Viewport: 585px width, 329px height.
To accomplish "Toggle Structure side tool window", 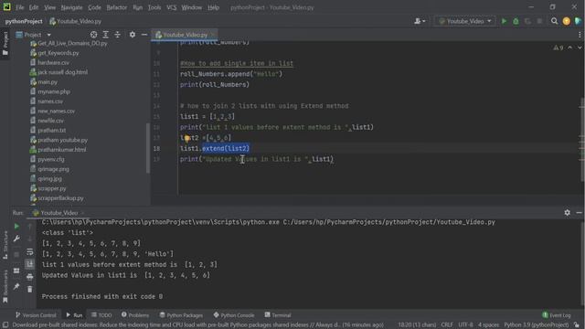I will [x=5, y=245].
